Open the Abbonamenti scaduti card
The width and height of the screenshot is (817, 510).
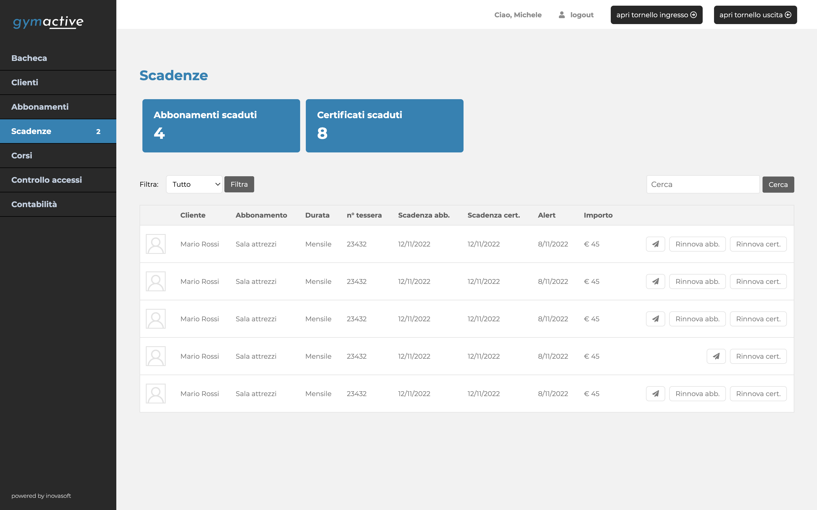[x=221, y=126]
